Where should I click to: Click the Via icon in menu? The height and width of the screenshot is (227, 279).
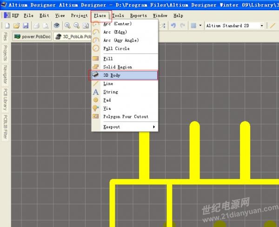96,108
